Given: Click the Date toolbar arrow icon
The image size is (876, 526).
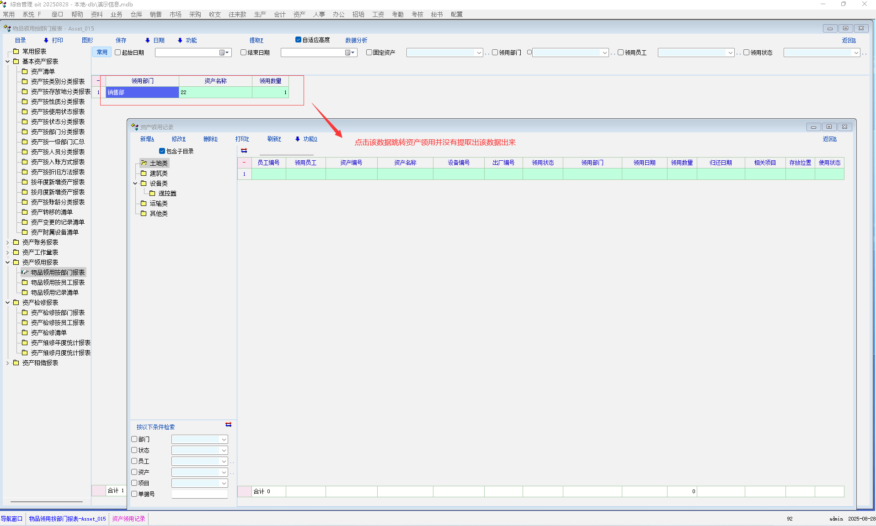Looking at the screenshot, I should point(147,40).
